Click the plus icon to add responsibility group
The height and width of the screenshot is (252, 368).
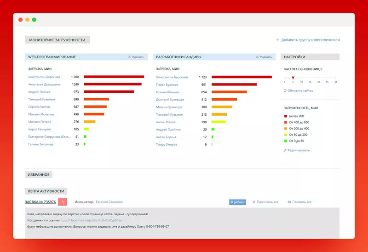click(278, 40)
